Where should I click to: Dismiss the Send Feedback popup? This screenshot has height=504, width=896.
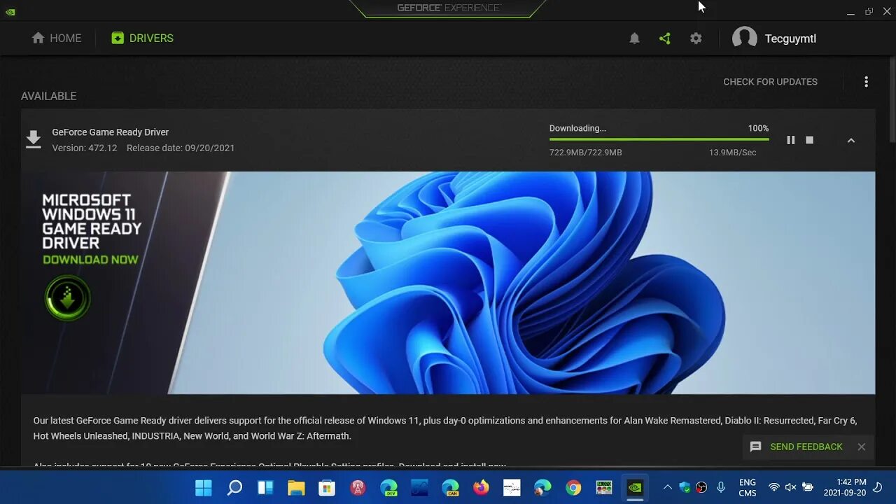[862, 447]
